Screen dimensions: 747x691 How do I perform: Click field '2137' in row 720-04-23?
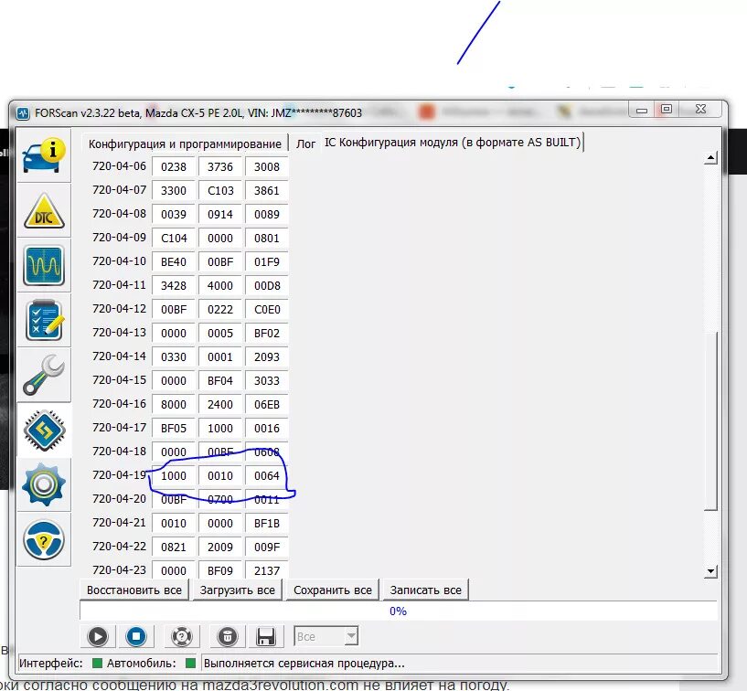point(267,569)
